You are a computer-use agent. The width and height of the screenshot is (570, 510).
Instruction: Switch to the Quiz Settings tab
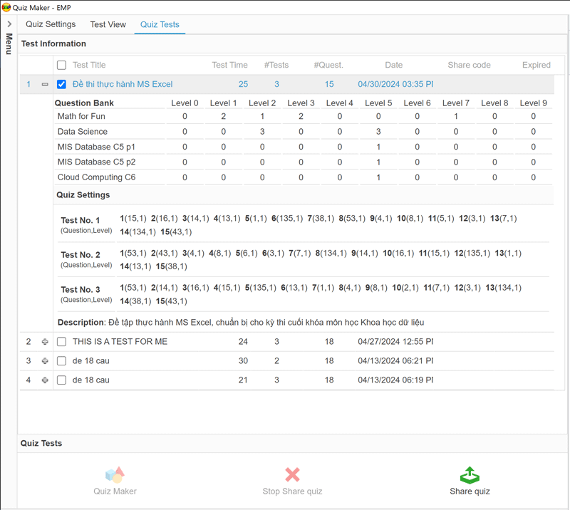tap(51, 24)
